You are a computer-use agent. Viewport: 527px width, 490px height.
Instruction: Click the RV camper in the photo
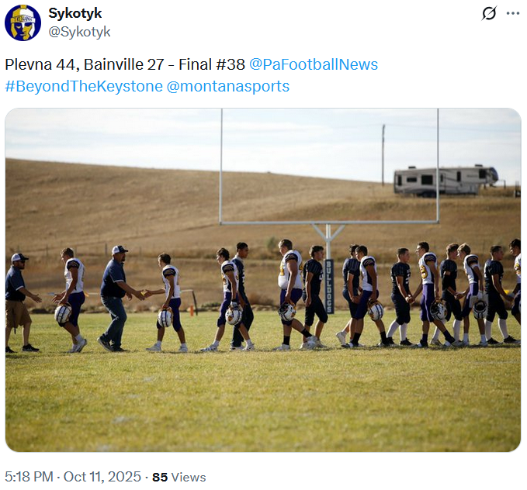446,180
